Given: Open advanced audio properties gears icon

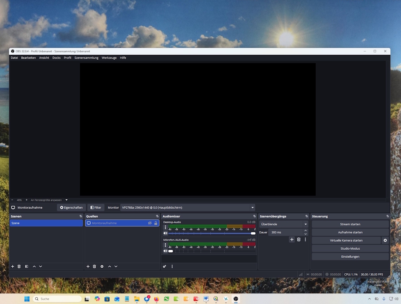Looking at the screenshot, I should [x=164, y=266].
